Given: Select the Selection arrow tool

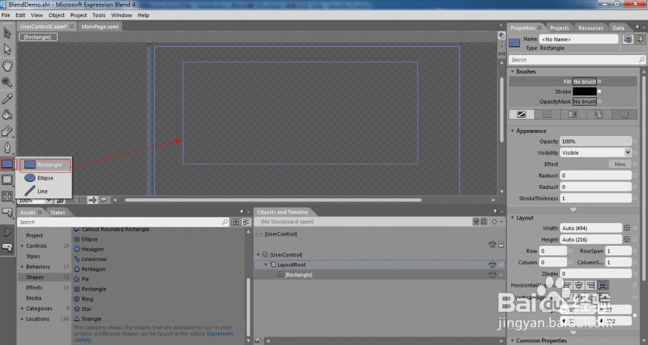Looking at the screenshot, I should click(x=7, y=33).
